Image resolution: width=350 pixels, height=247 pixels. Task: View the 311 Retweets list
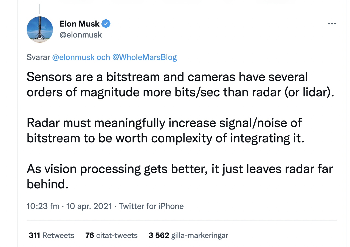52,235
